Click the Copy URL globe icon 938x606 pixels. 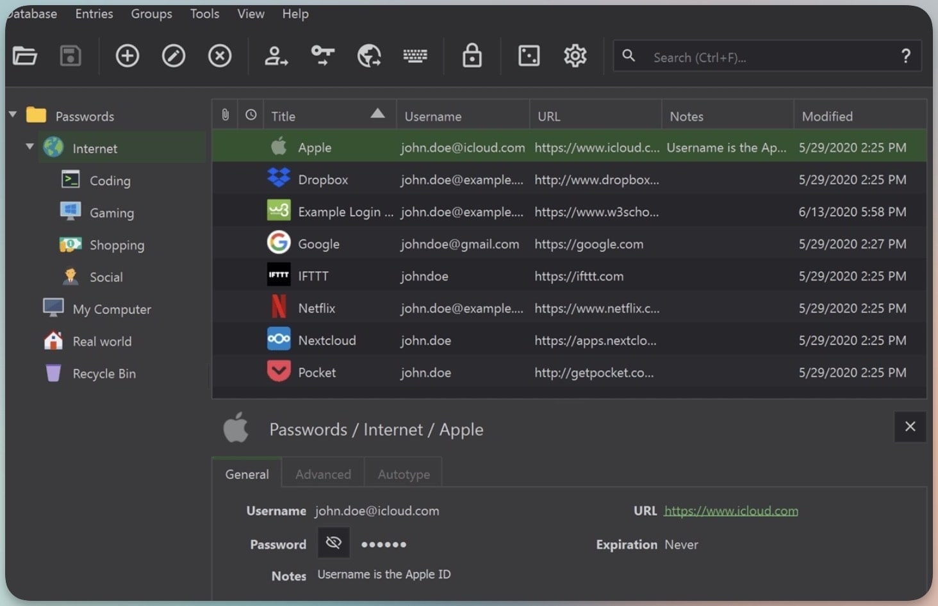(x=369, y=56)
